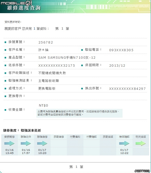This screenshot has width=151, height=173.
Task: Click the arrow under 聯強收件 stage
Action: click(x=26, y=143)
